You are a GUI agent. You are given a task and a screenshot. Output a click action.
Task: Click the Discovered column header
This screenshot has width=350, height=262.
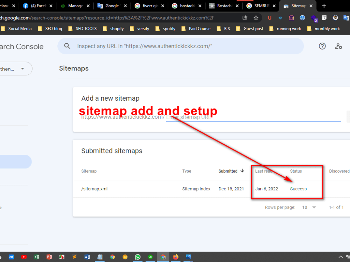click(339, 171)
